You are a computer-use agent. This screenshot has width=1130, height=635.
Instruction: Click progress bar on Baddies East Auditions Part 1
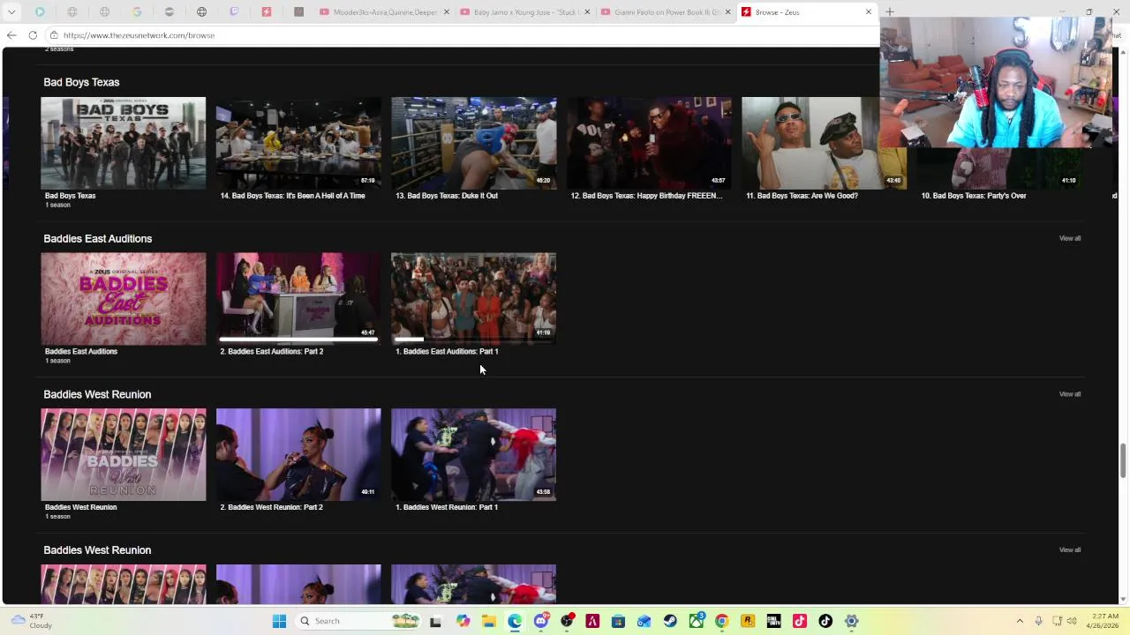[473, 339]
